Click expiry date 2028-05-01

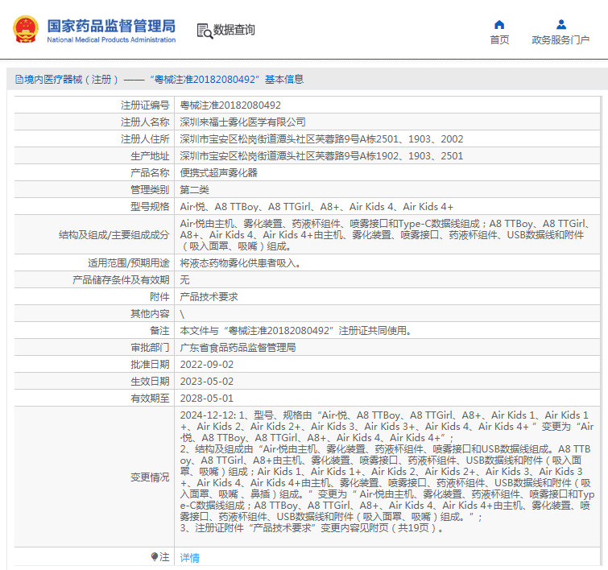coord(207,399)
